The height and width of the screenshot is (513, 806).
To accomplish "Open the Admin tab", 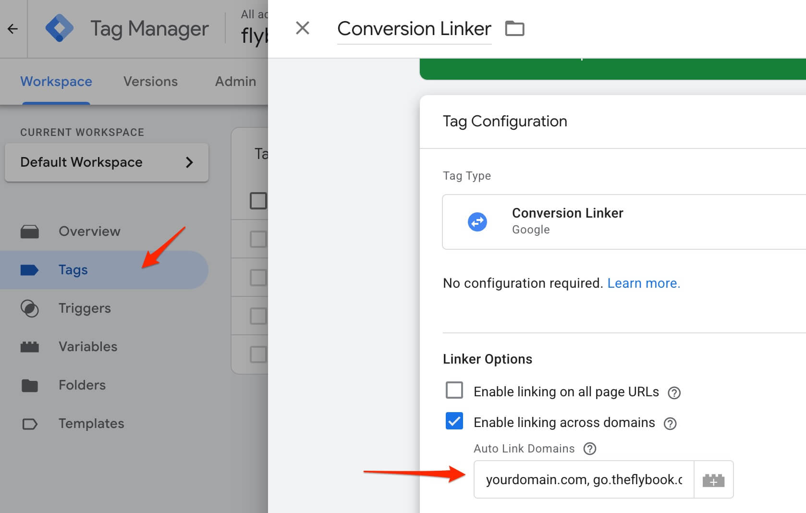I will 235,82.
